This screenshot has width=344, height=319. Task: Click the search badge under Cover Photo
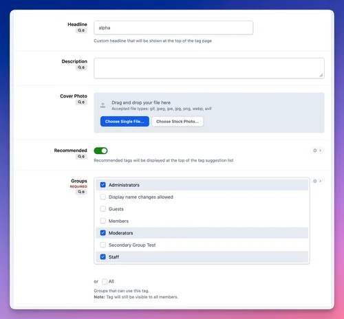tap(81, 102)
